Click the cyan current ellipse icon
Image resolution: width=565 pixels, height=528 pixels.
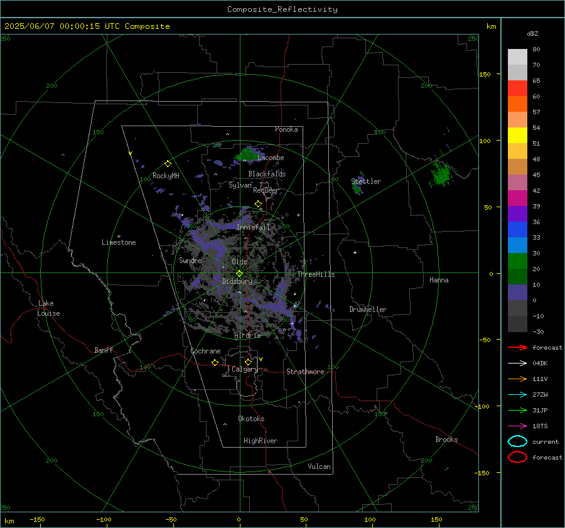point(517,441)
